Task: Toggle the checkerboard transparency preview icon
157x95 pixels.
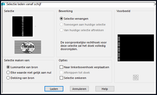Action: point(136,77)
